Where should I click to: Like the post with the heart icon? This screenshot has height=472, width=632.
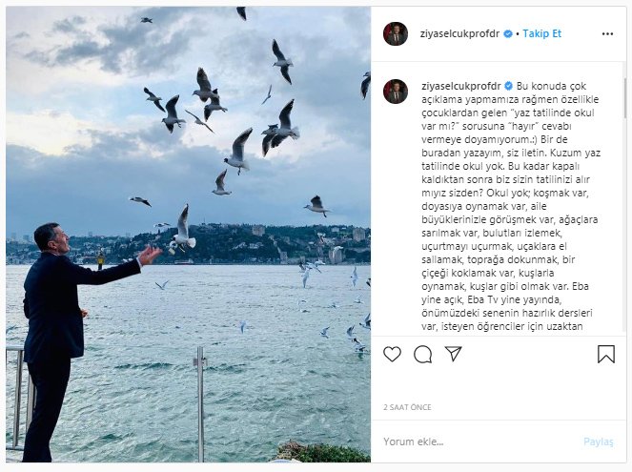(392, 354)
